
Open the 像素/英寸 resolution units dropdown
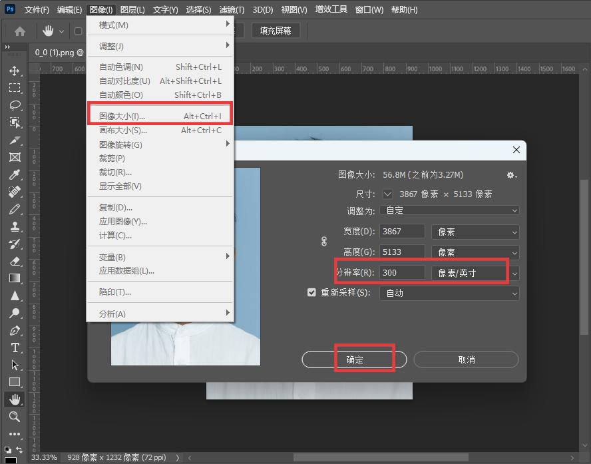(x=475, y=272)
